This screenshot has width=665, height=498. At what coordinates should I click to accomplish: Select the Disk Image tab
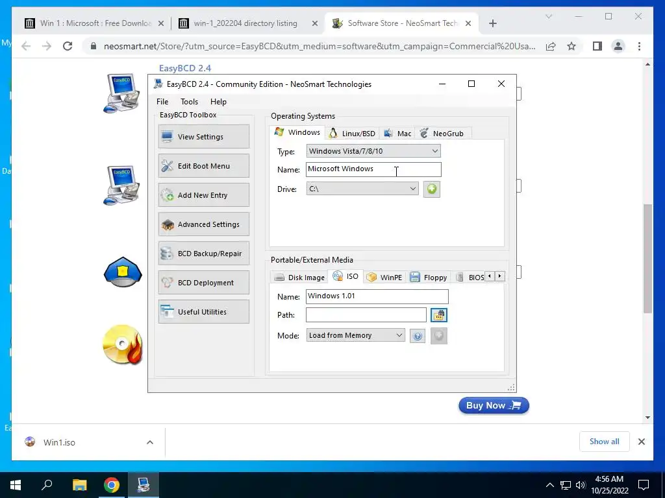click(299, 278)
